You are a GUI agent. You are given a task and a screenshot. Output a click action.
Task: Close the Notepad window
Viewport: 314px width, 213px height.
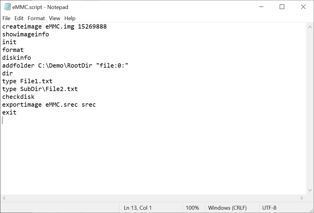303,7
